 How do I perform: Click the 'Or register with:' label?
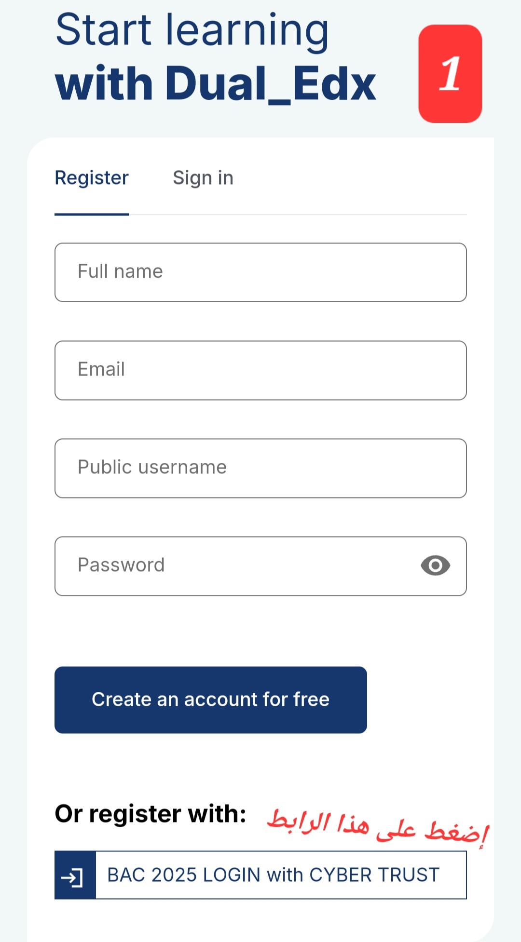coord(151,814)
